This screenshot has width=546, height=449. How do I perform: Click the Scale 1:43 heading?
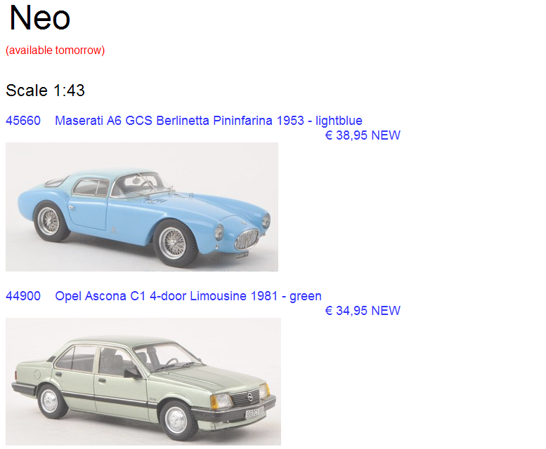[45, 91]
